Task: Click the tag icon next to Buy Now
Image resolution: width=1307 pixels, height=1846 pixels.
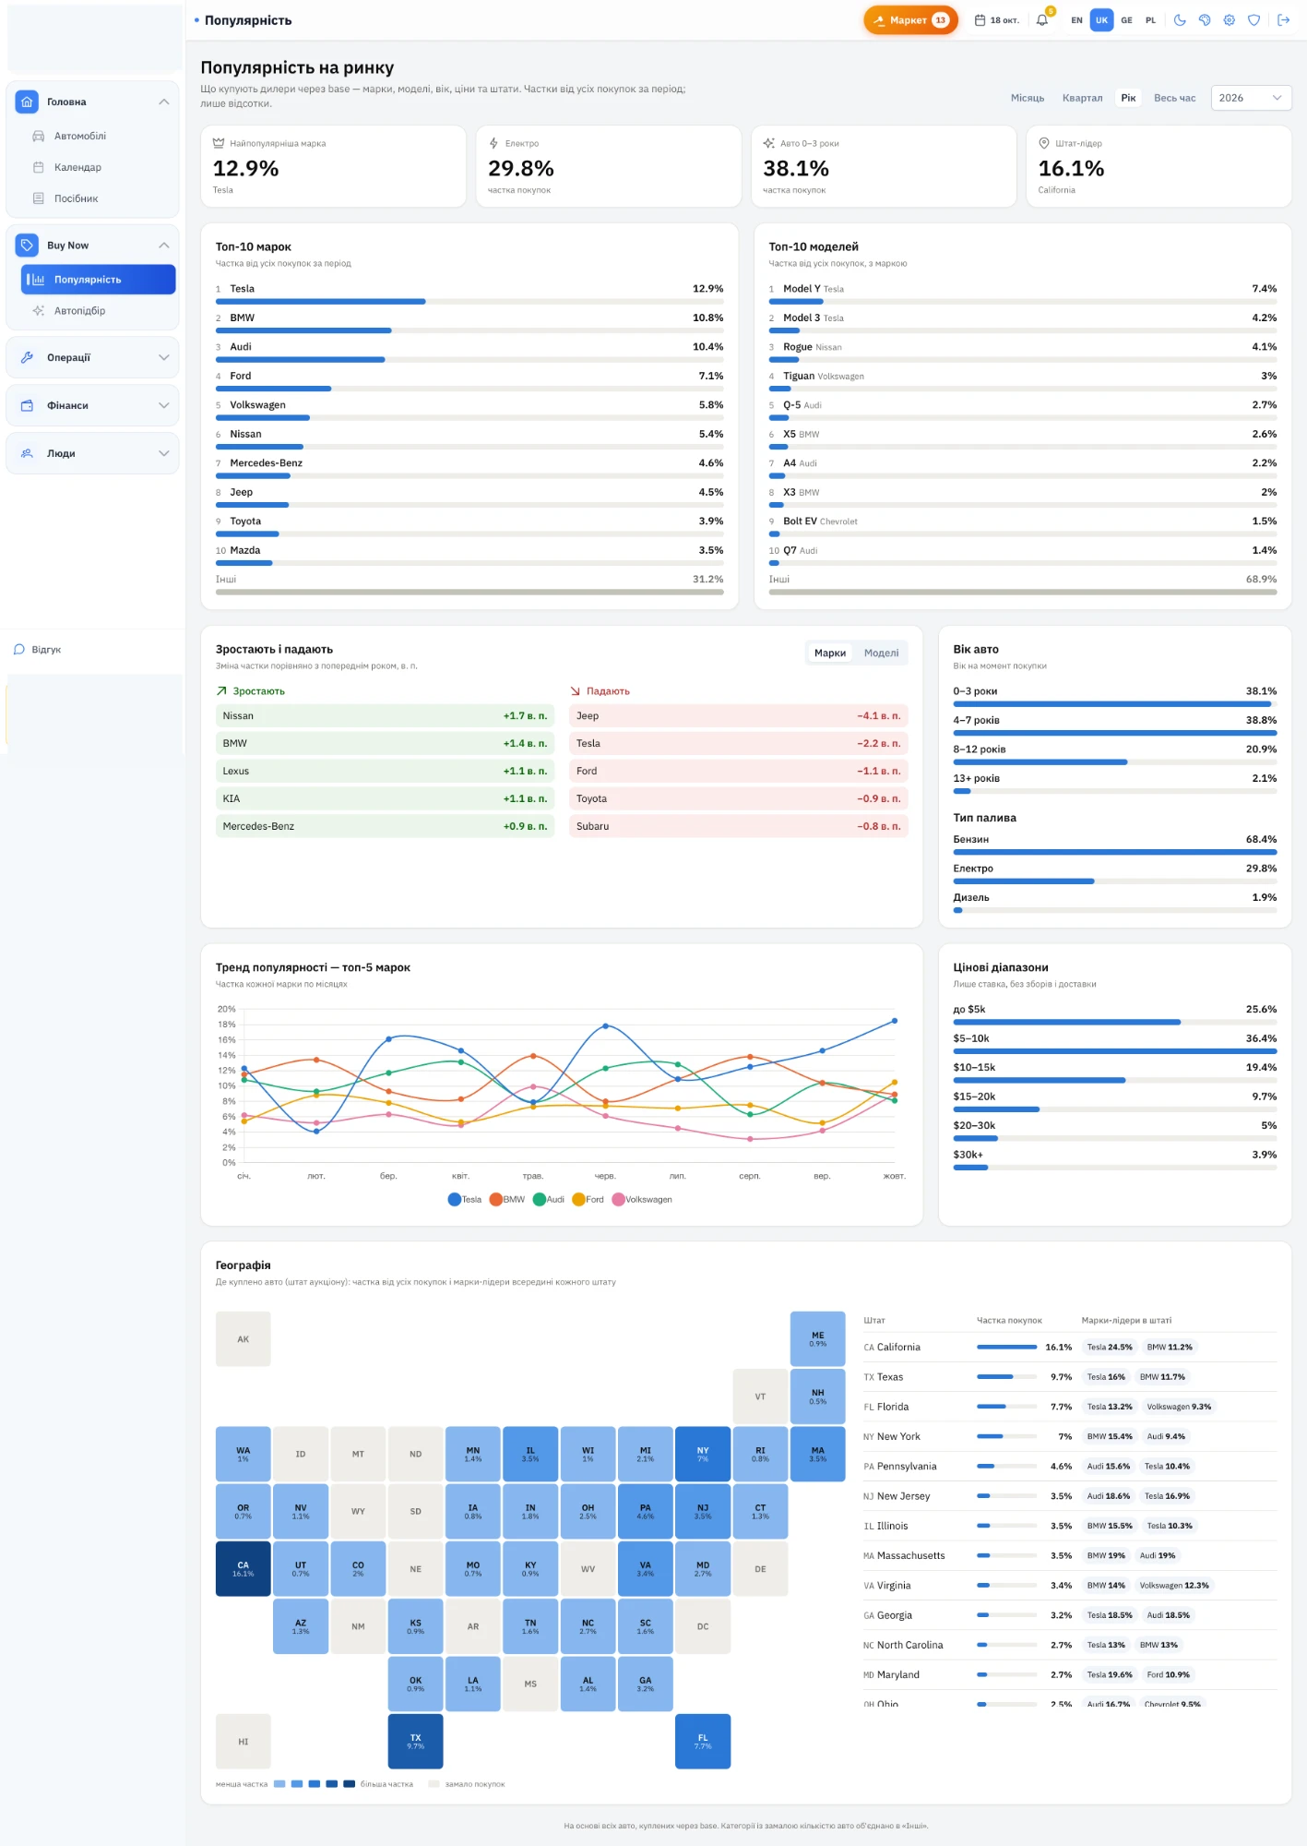Action: 27,246
